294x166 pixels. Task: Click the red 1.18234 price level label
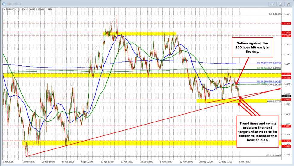[286, 24]
